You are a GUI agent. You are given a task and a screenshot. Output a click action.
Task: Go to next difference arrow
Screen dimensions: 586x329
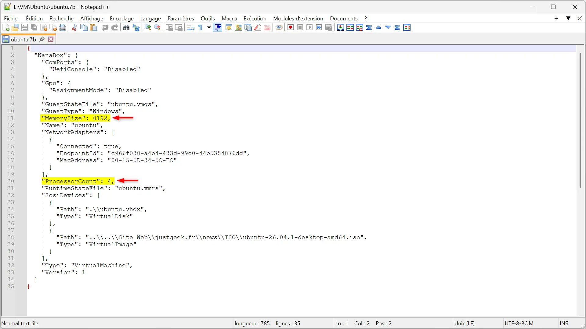click(x=388, y=28)
